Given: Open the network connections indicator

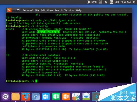Looking at the screenshot, I should tap(106, 2).
